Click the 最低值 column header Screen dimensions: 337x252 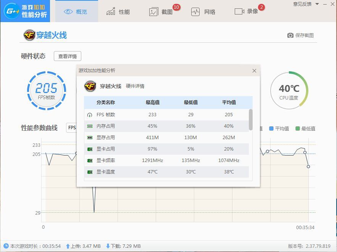click(x=191, y=103)
